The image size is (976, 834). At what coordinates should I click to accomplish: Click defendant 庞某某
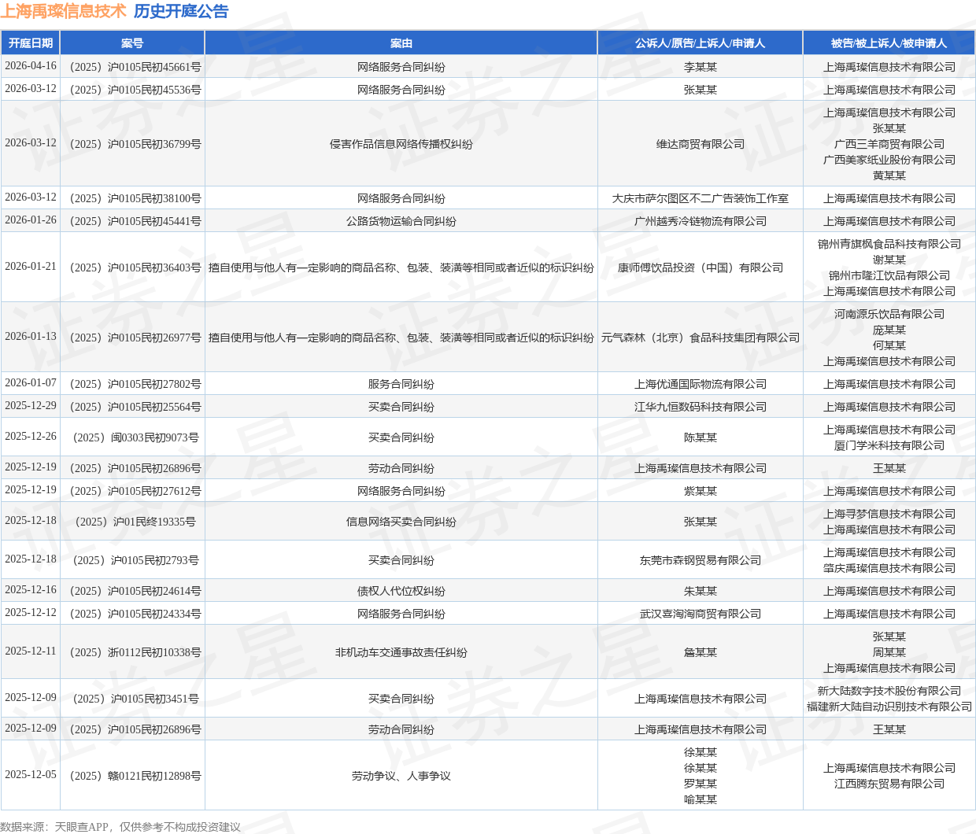889,330
